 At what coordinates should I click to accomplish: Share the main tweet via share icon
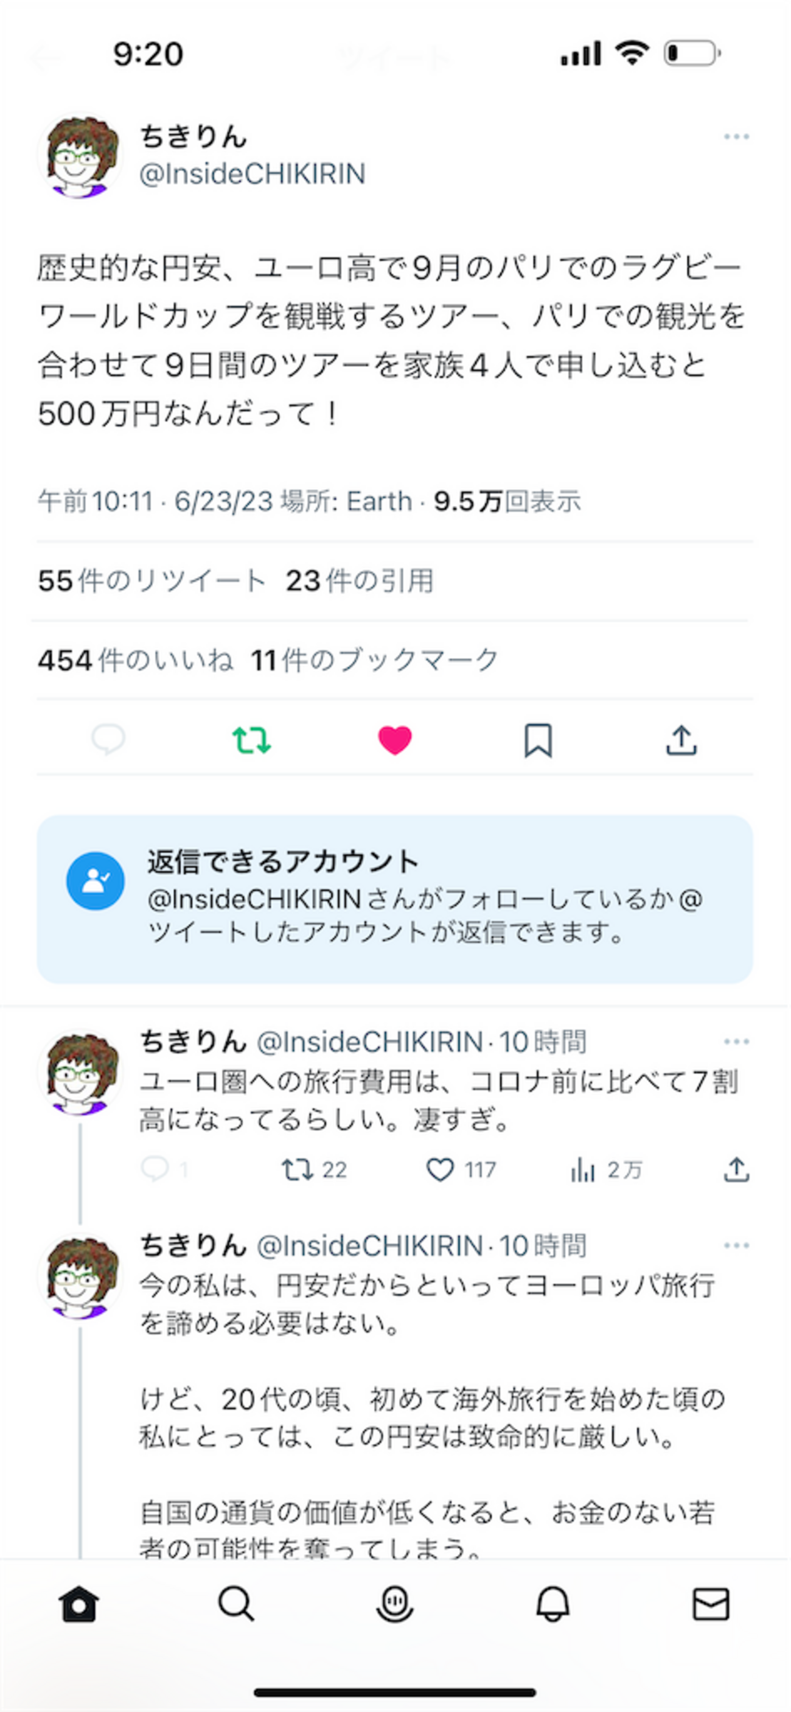[x=681, y=740]
